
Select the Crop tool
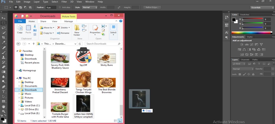click(x=4, y=38)
